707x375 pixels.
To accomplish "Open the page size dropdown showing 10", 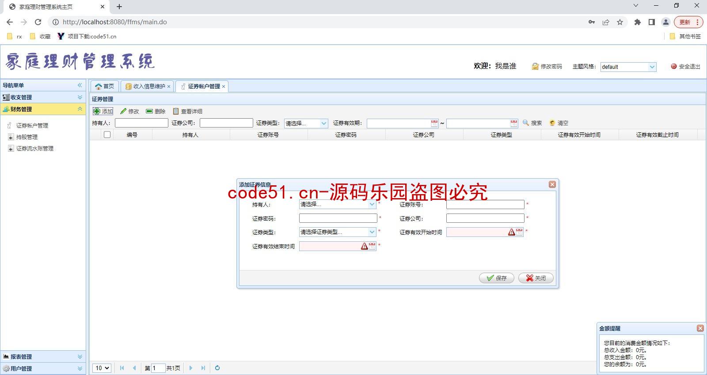I will tap(102, 368).
